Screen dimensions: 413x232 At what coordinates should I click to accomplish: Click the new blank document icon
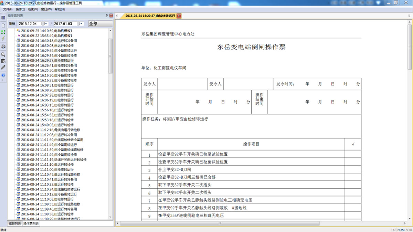point(3,25)
